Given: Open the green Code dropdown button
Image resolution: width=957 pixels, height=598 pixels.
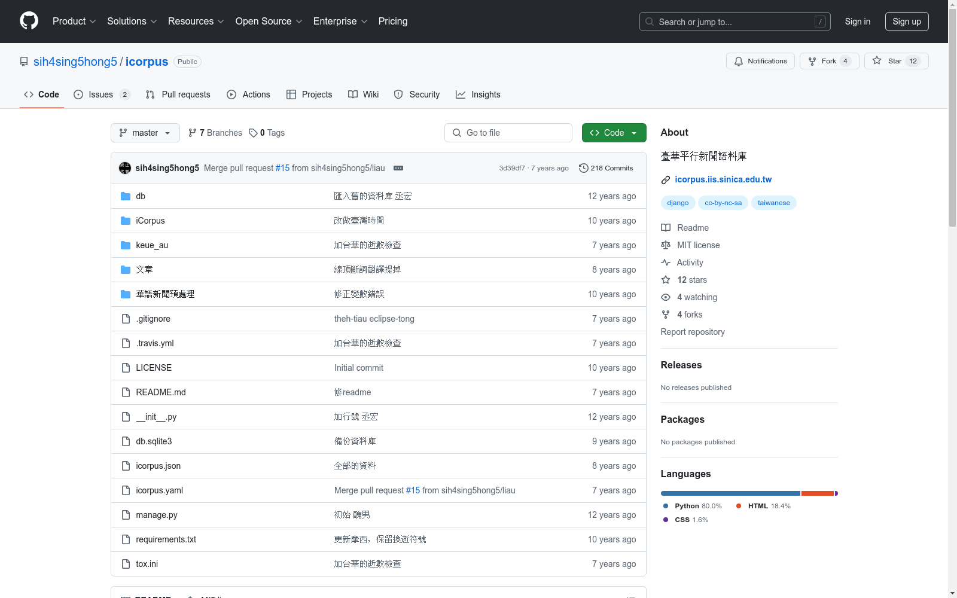Looking at the screenshot, I should tap(614, 133).
